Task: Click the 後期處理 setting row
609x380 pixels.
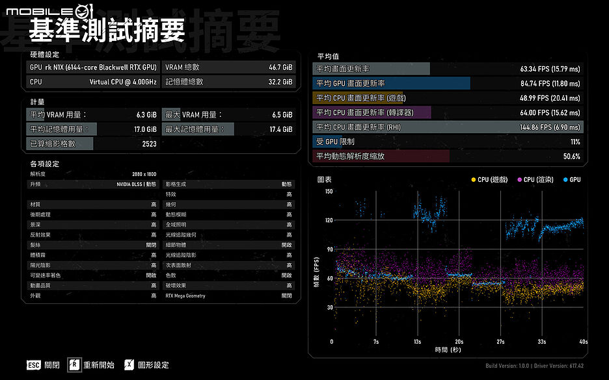Action: coord(93,214)
